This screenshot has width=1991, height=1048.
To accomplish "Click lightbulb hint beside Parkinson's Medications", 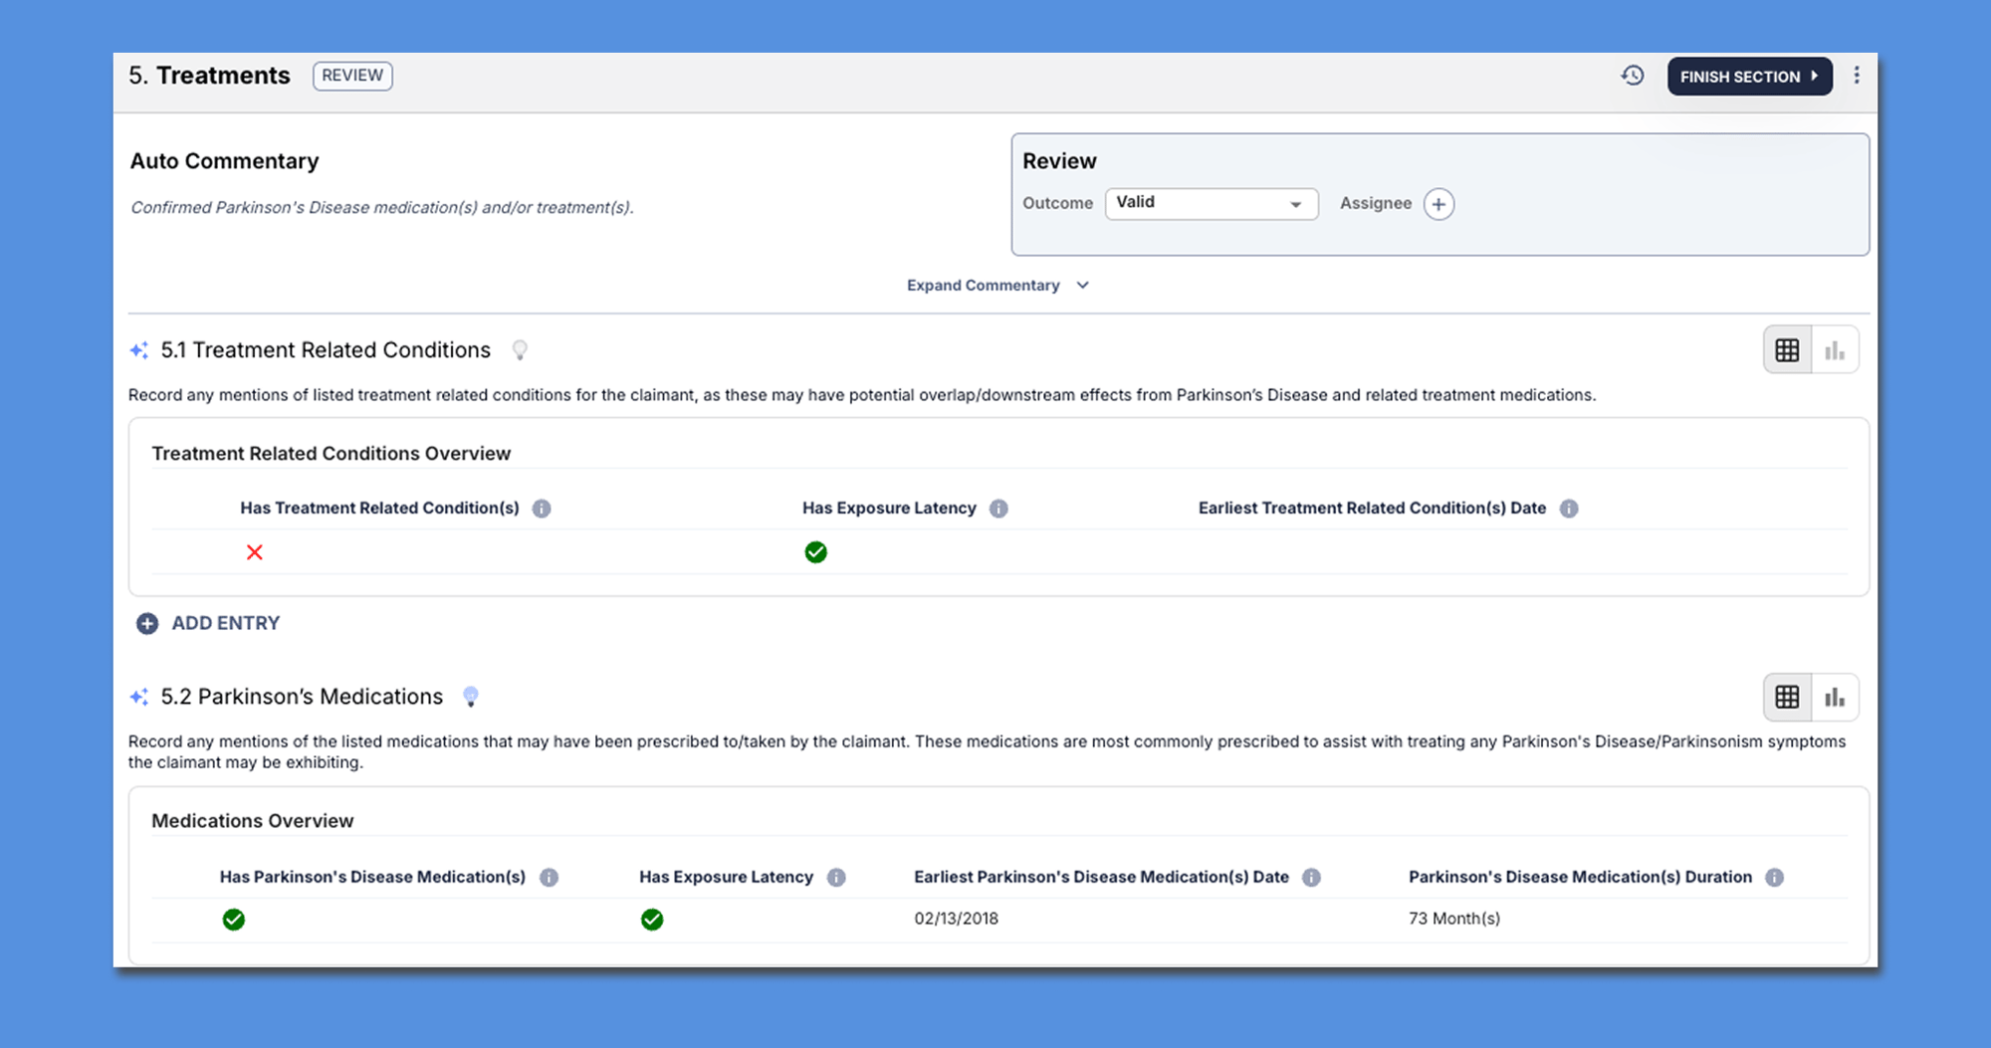I will tap(471, 697).
